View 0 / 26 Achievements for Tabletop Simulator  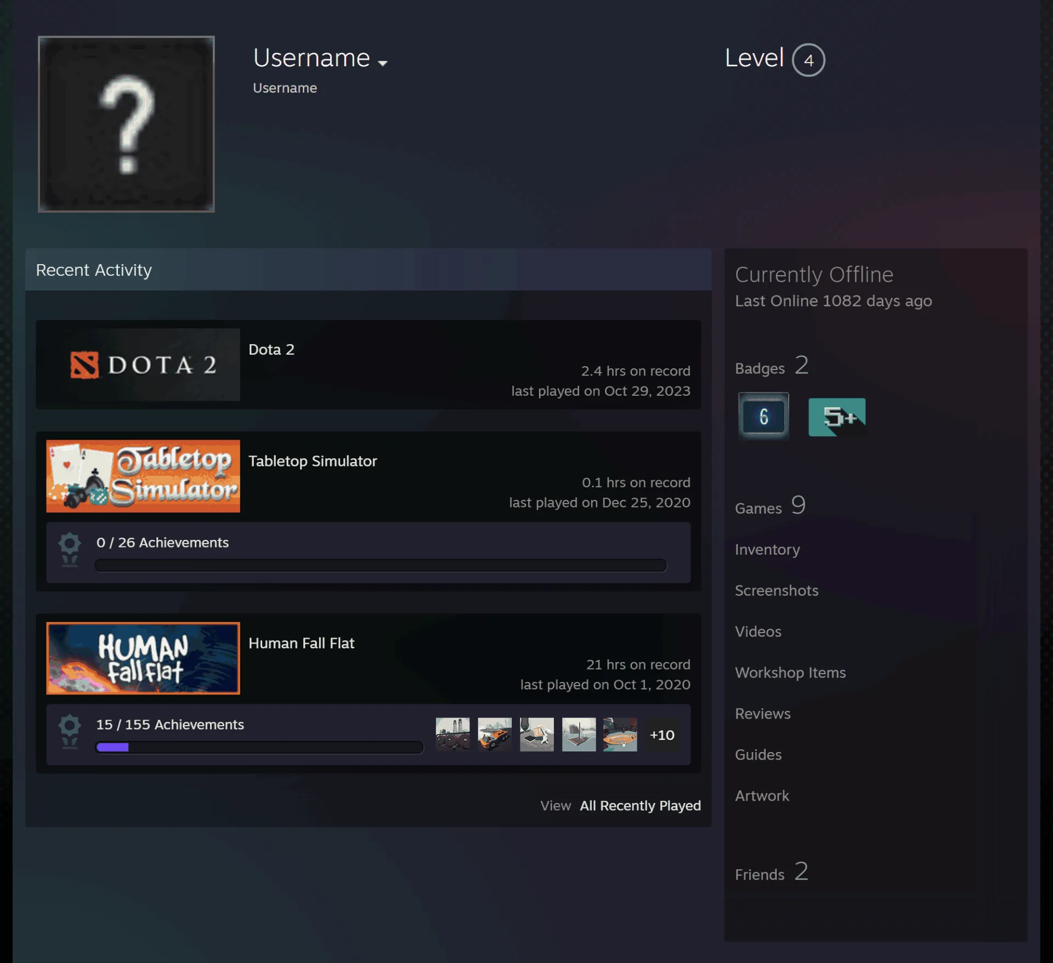pyautogui.click(x=162, y=543)
